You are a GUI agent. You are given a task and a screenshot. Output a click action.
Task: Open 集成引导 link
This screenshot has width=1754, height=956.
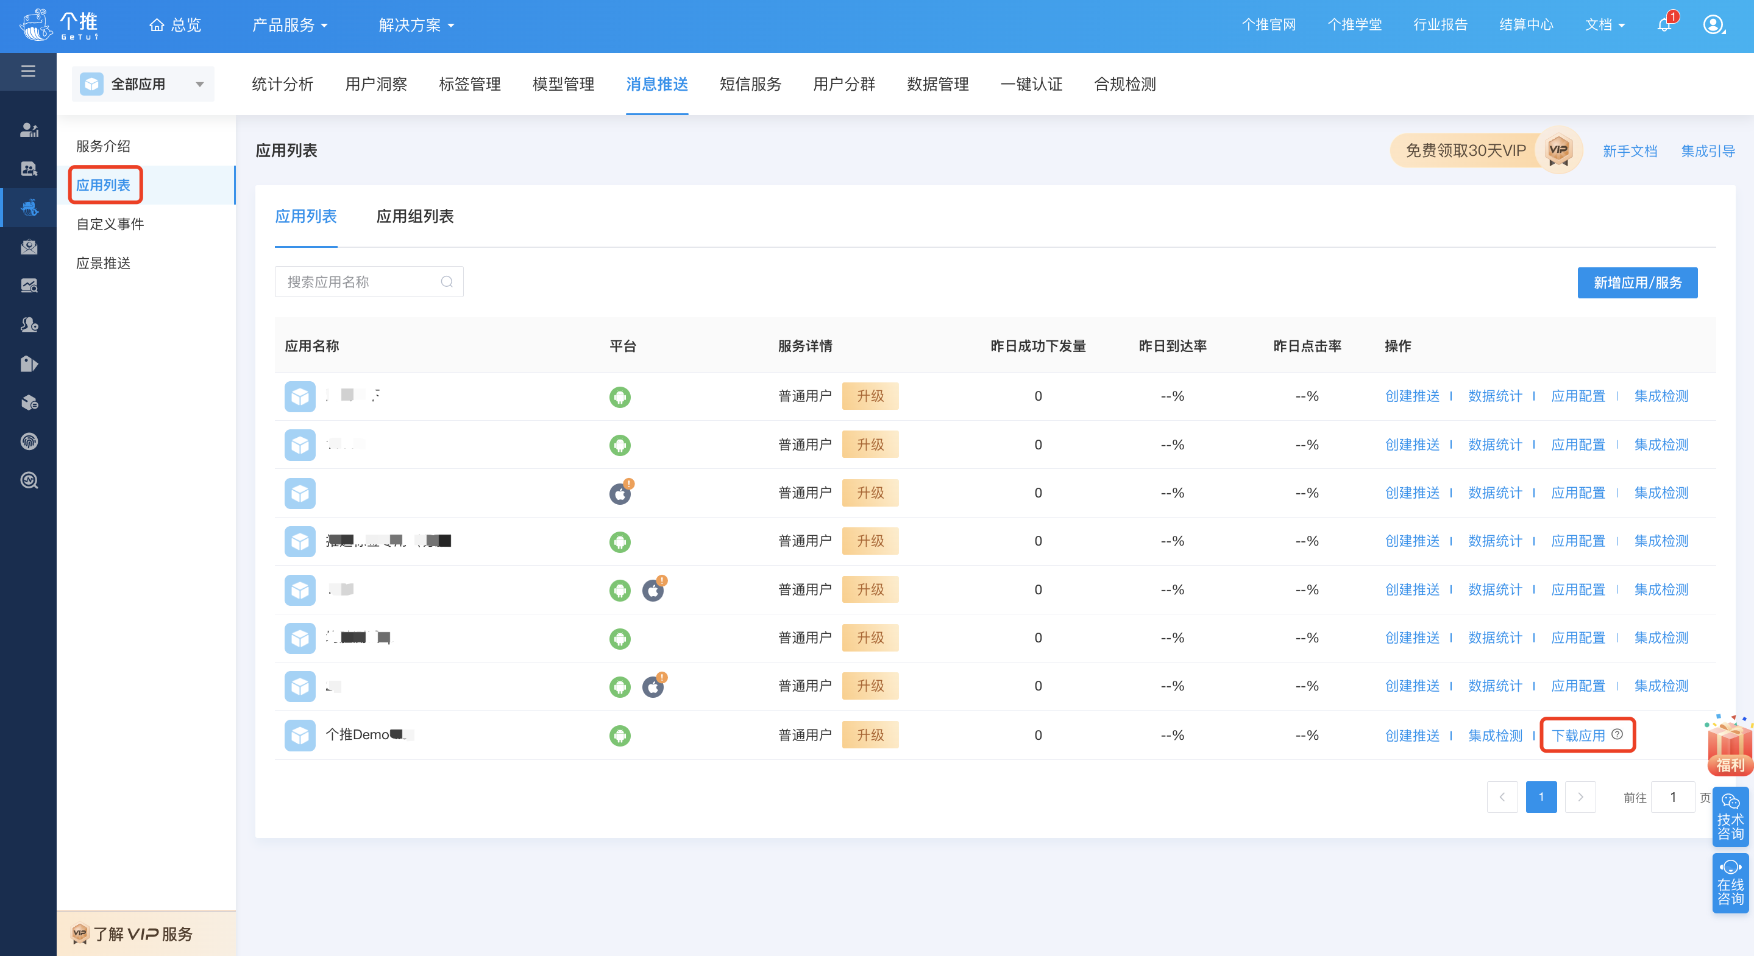pos(1708,151)
